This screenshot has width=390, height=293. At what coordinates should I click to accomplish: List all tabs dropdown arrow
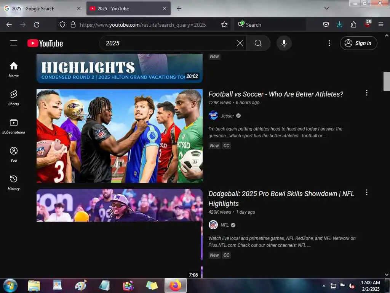tap(327, 8)
